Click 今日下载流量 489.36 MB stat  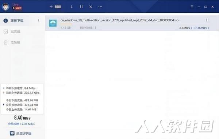(x=22, y=100)
